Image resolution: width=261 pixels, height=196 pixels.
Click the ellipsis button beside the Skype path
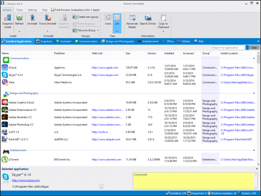tap(101, 187)
